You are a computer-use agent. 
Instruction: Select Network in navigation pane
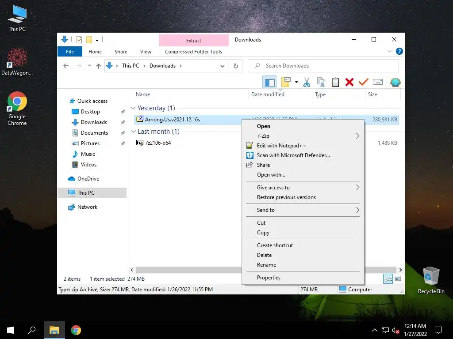(x=87, y=207)
